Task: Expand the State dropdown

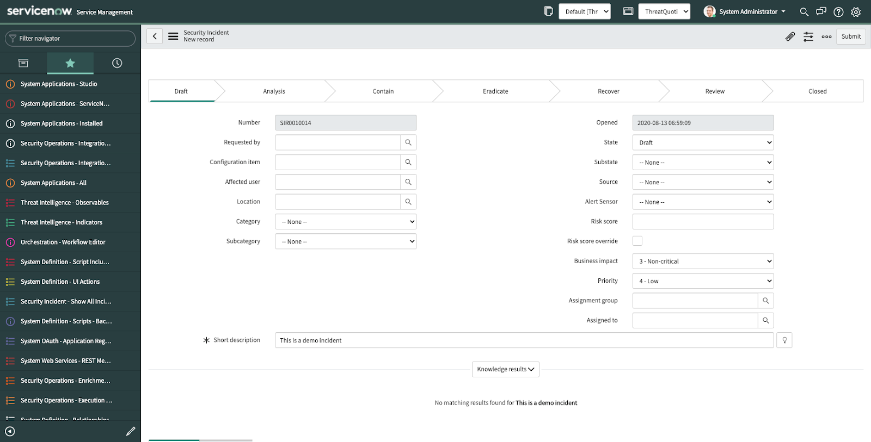Action: click(x=703, y=142)
